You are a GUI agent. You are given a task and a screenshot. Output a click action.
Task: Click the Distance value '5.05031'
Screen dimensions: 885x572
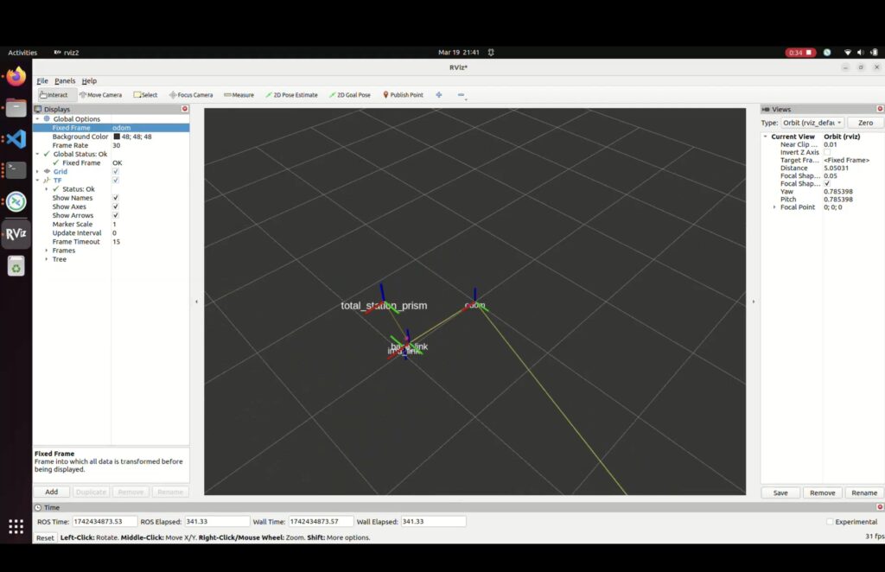(x=836, y=168)
